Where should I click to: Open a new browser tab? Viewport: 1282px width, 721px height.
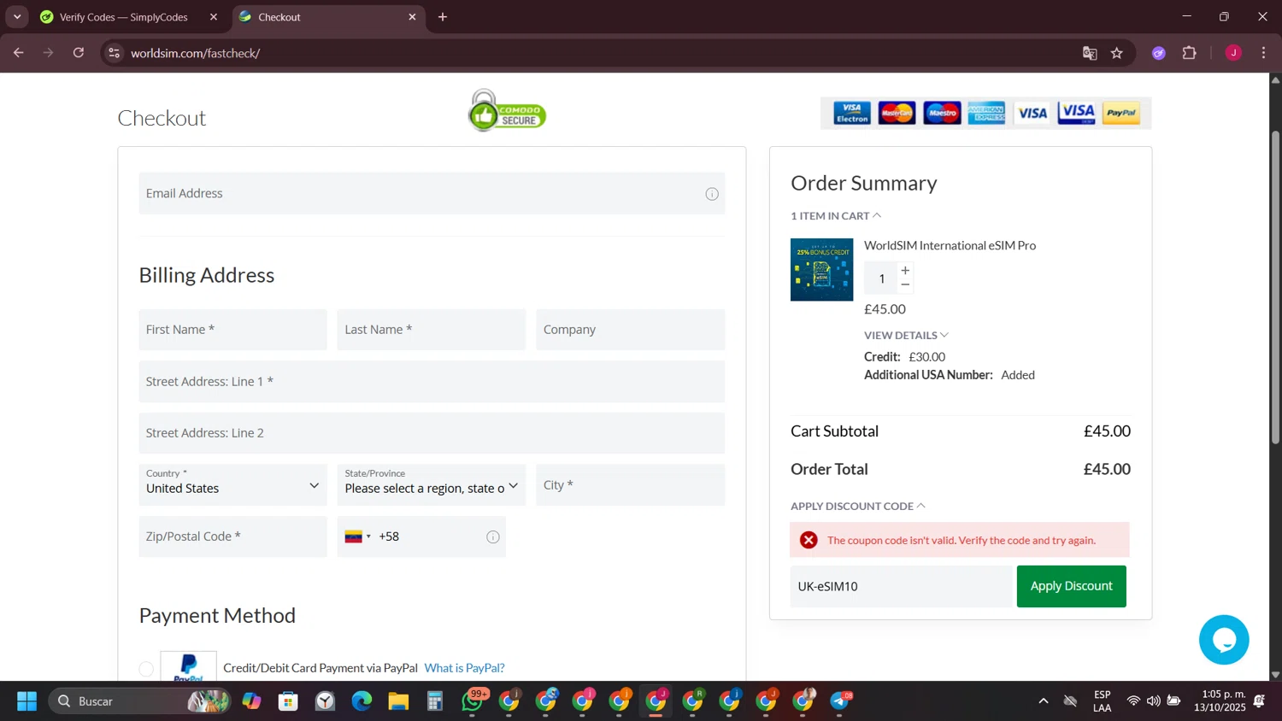[x=443, y=17]
